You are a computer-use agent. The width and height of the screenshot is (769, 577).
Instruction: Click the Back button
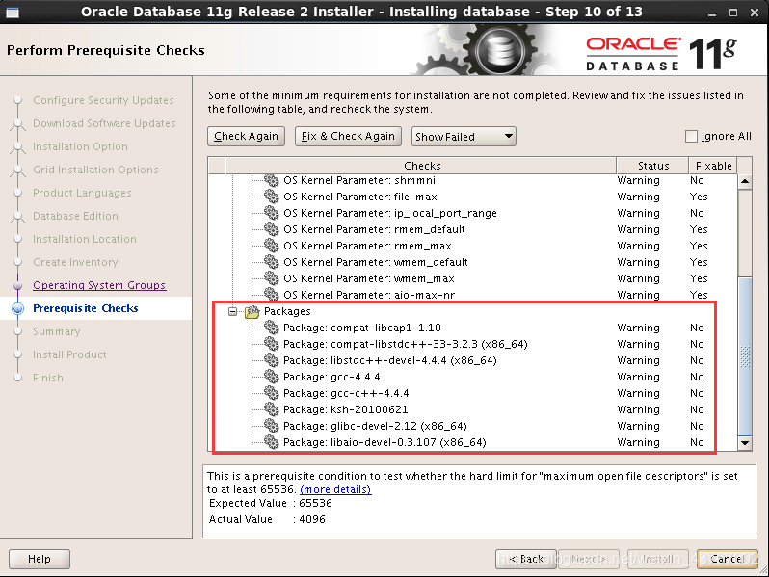tap(526, 559)
